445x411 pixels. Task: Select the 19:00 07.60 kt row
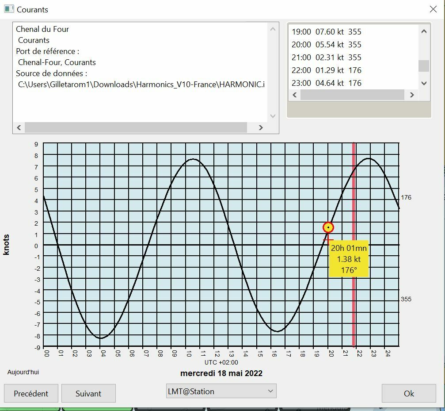pos(327,31)
